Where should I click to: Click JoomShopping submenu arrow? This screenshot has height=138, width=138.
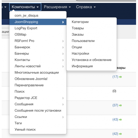[63, 22]
